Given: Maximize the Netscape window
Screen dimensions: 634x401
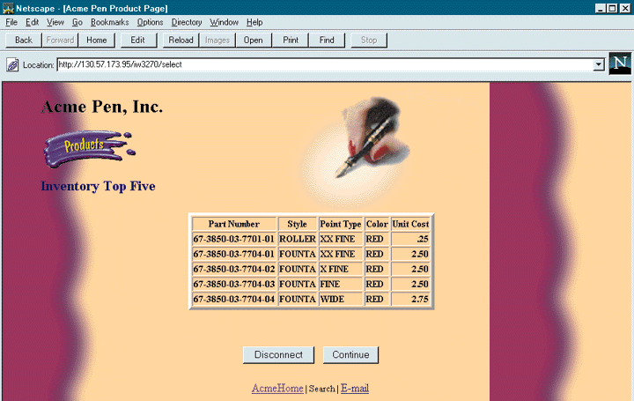Looking at the screenshot, I should point(612,8).
